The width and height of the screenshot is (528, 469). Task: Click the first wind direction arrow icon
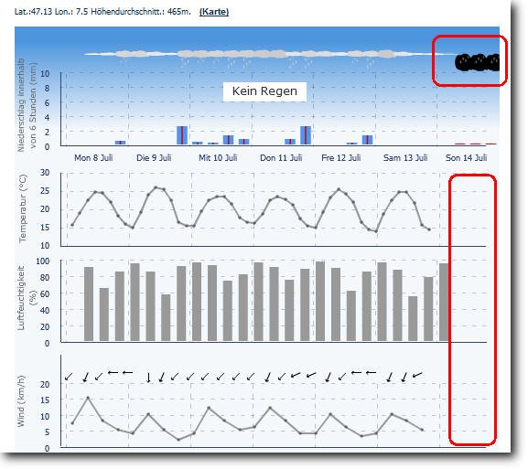click(69, 377)
